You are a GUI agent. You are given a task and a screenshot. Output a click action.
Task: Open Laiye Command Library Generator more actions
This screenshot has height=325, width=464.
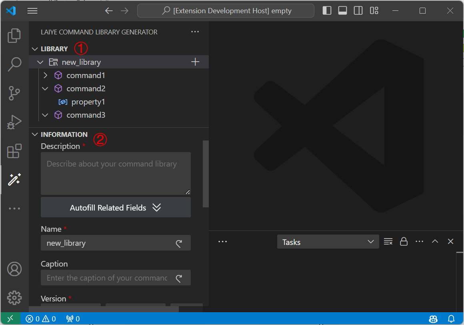tap(195, 32)
